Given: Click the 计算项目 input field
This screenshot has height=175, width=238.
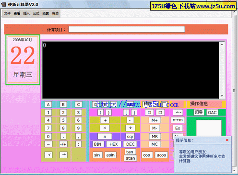Looking at the screenshot, I should 127,29.
